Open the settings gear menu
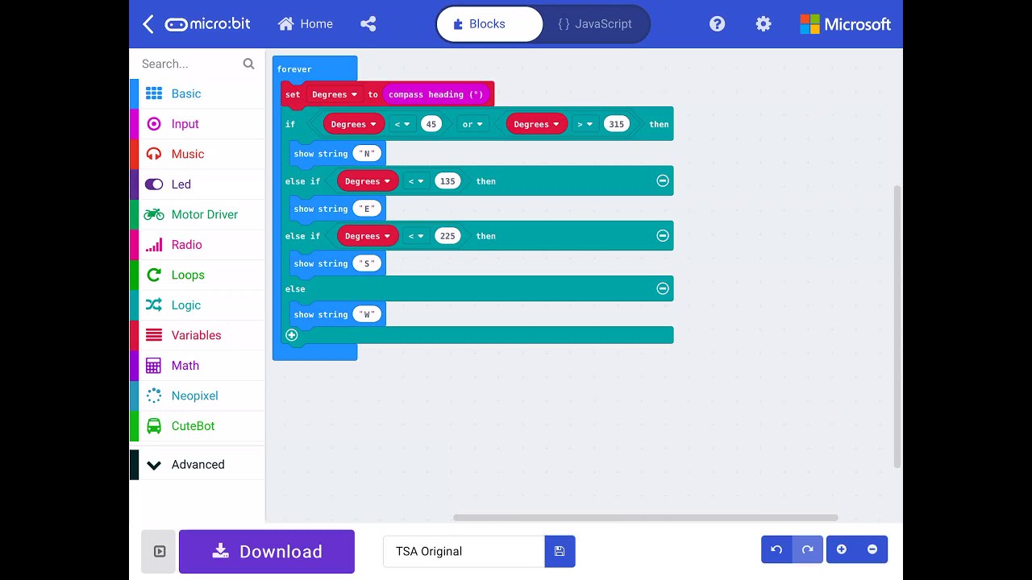This screenshot has width=1032, height=580. [764, 24]
